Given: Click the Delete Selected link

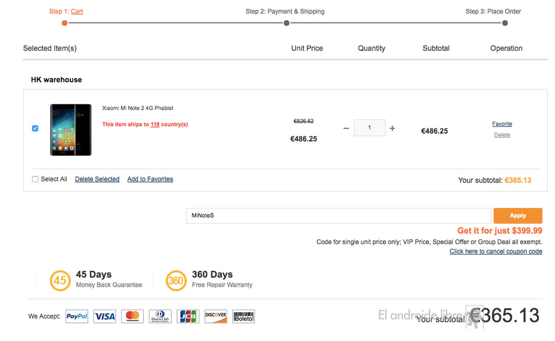Looking at the screenshot, I should click(x=97, y=179).
